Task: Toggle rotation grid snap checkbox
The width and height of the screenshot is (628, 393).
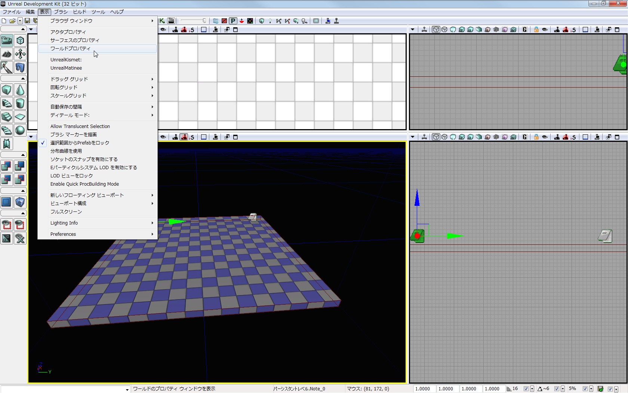Action: click(x=557, y=389)
